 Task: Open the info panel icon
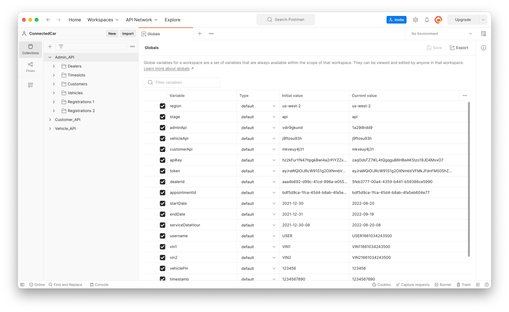484,48
